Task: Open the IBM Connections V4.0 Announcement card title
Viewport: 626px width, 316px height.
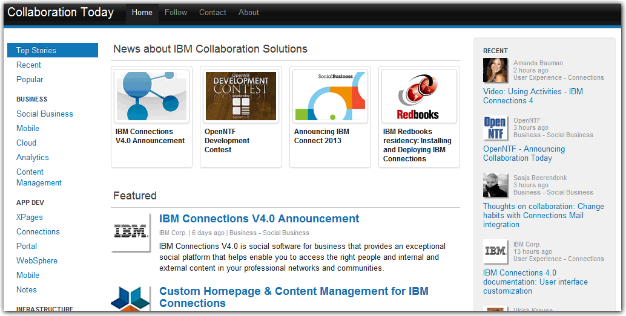Action: (150, 136)
